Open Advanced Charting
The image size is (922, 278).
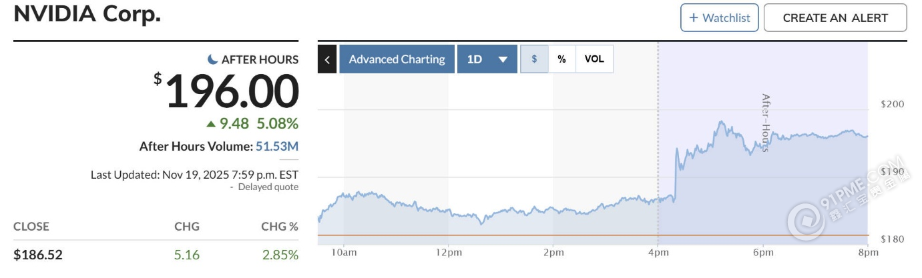tap(397, 59)
